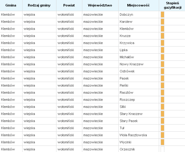This screenshot has width=185, height=152.
Task: Click orange gasification bar in Tuł row
Action: (x=162, y=128)
